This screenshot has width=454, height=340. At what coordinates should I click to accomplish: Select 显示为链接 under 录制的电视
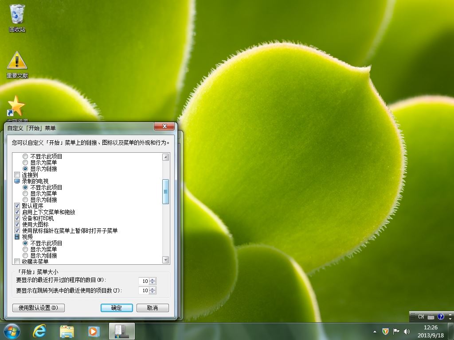pyautogui.click(x=25, y=200)
